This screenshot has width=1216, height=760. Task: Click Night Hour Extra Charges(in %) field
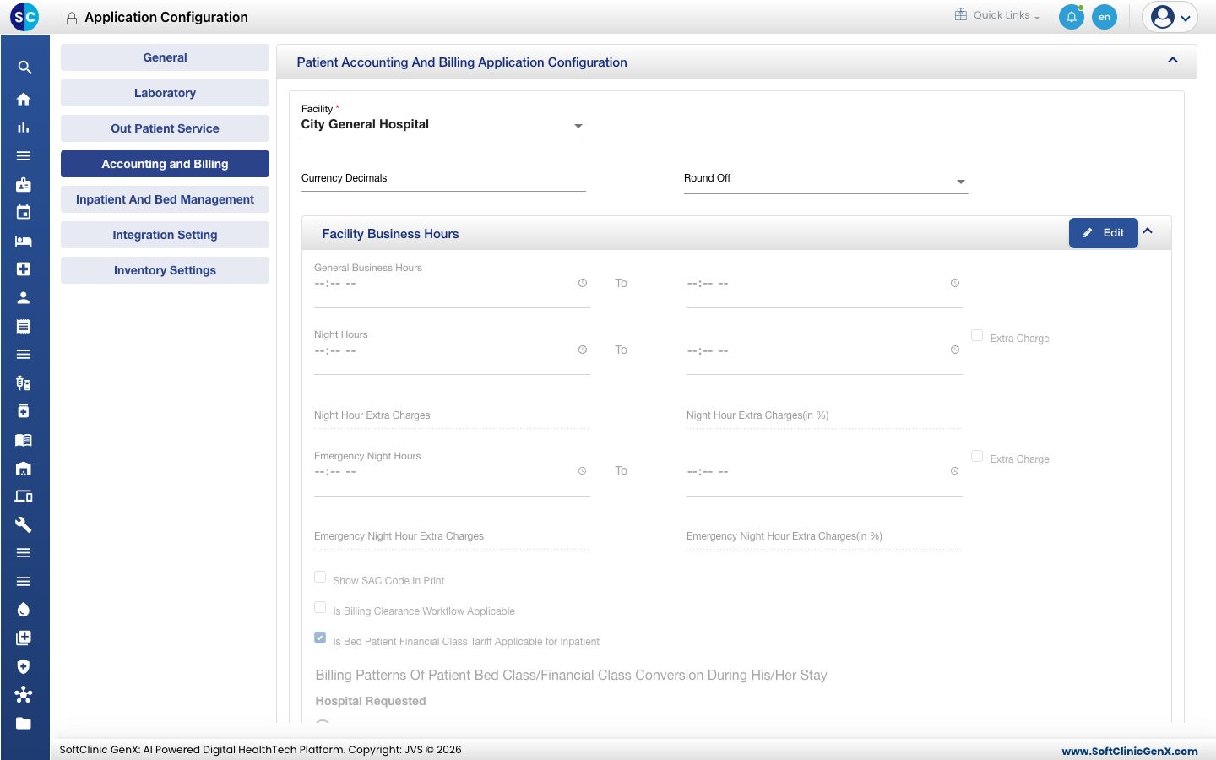[x=824, y=416]
